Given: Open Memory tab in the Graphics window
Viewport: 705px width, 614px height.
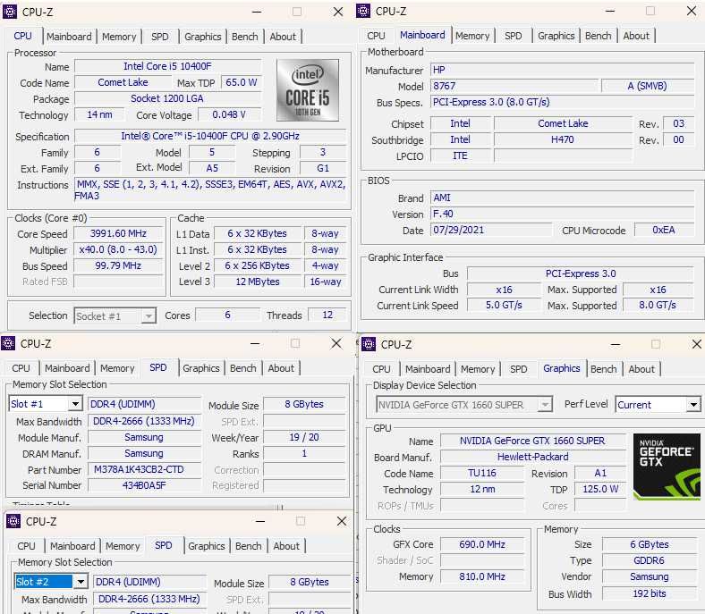Looking at the screenshot, I should pyautogui.click(x=478, y=369).
